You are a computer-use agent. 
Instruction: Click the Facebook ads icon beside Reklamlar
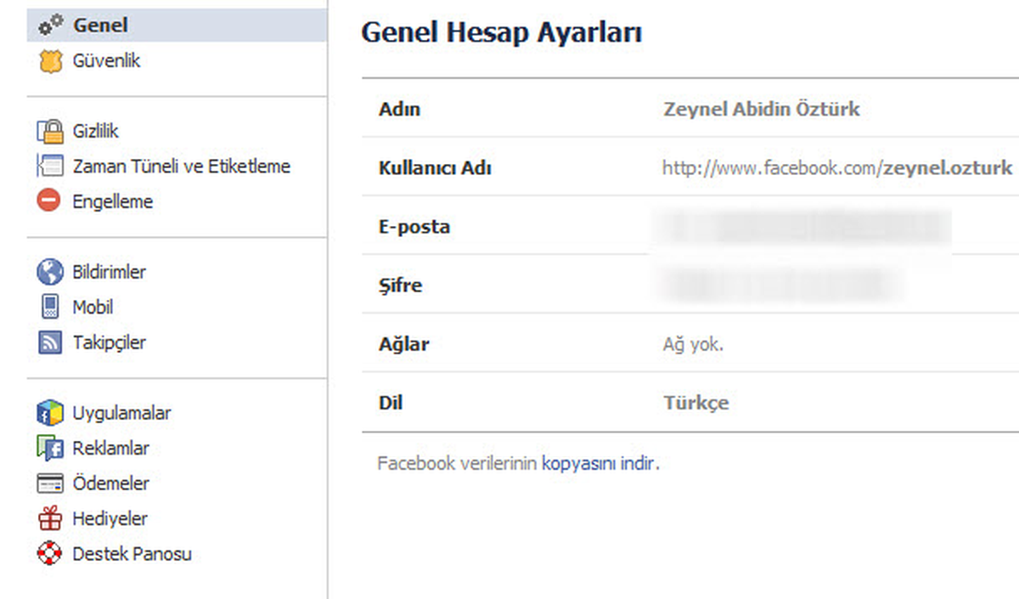[x=50, y=448]
